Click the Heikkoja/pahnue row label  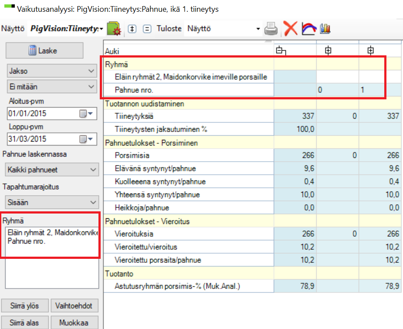(x=142, y=208)
